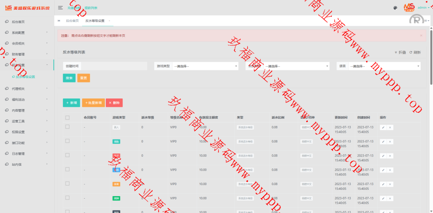
Task: Dismiss the pink notice alert banner
Action: [x=421, y=35]
